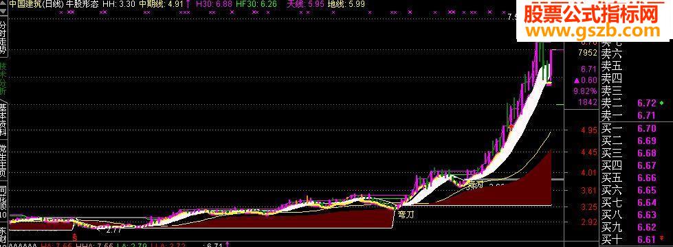Screen dimensions: 673x247
Task: Click the HH: 3.30 indicator value
Action: pyautogui.click(x=119, y=4)
